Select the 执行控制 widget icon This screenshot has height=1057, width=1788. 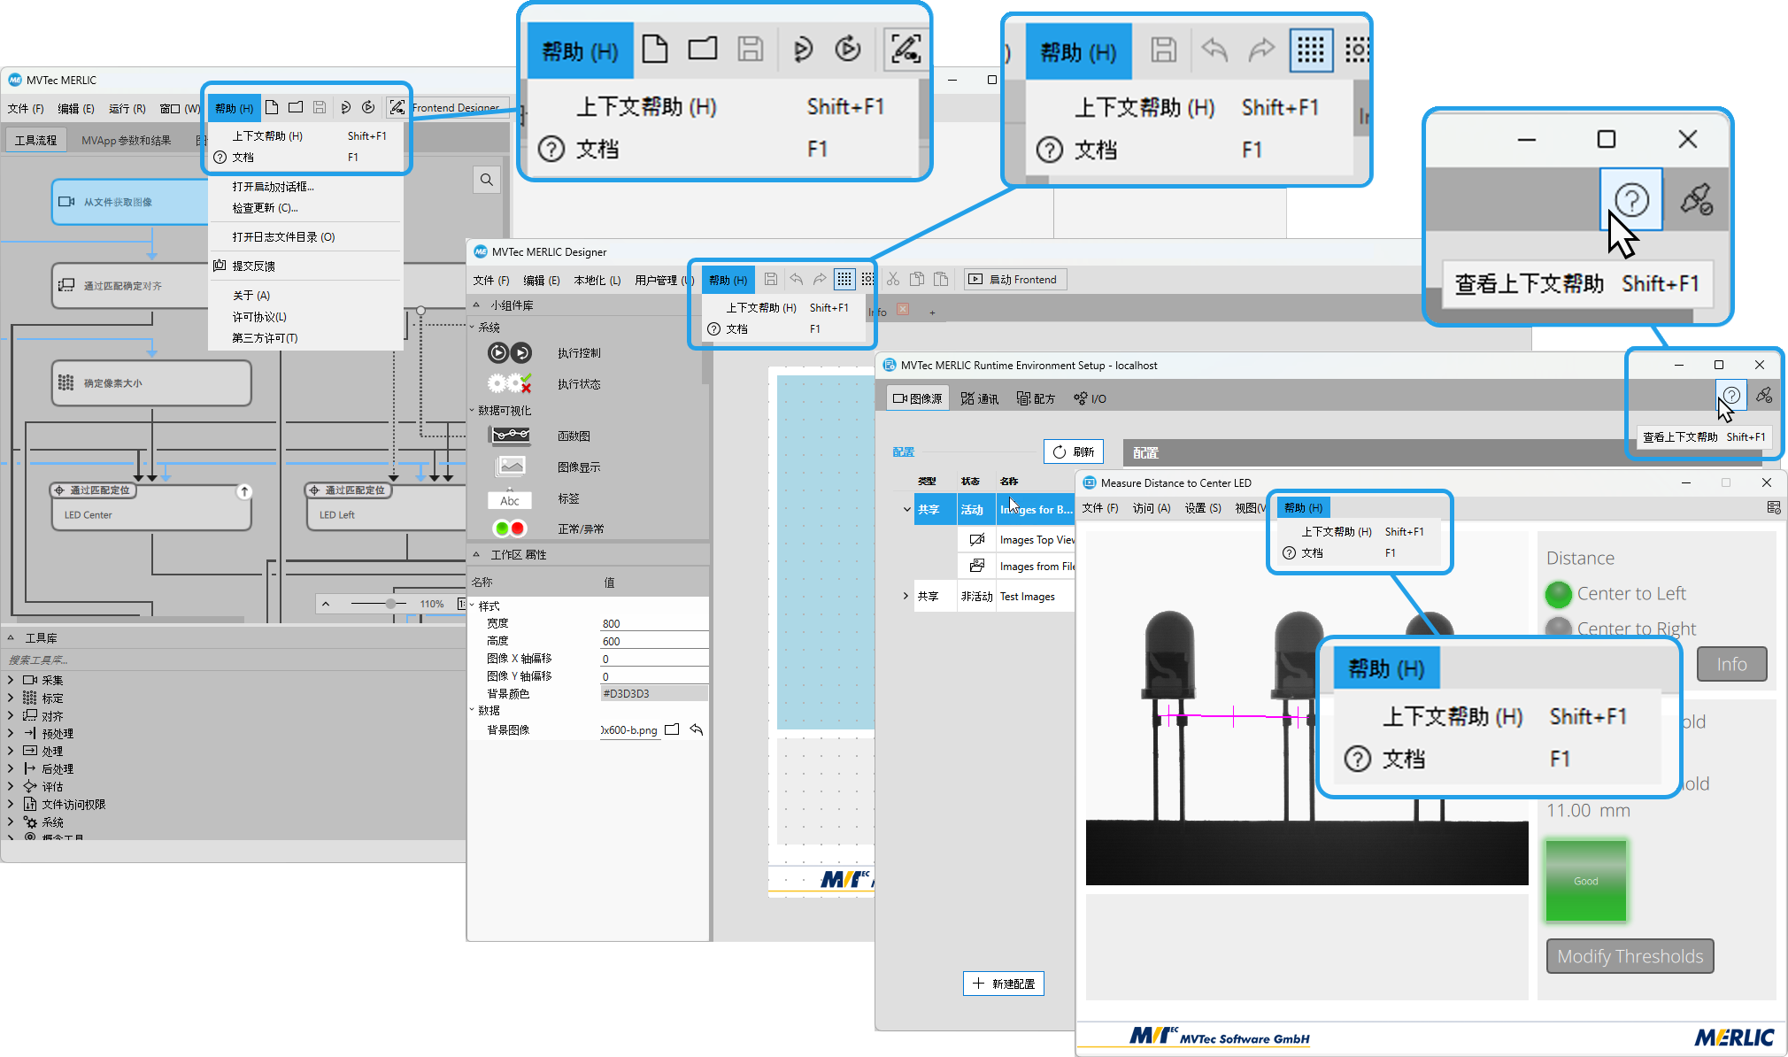[x=510, y=353]
